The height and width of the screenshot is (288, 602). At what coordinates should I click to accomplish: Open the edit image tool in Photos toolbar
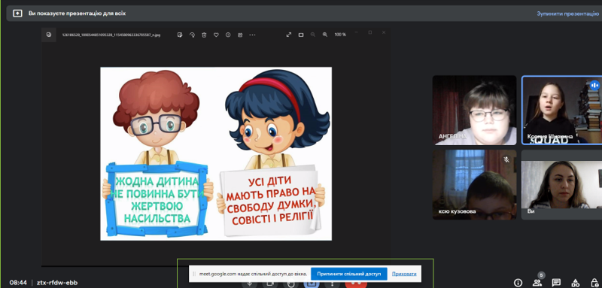[180, 35]
